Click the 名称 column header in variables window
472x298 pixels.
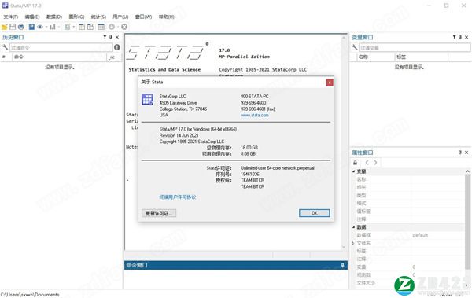coord(376,57)
